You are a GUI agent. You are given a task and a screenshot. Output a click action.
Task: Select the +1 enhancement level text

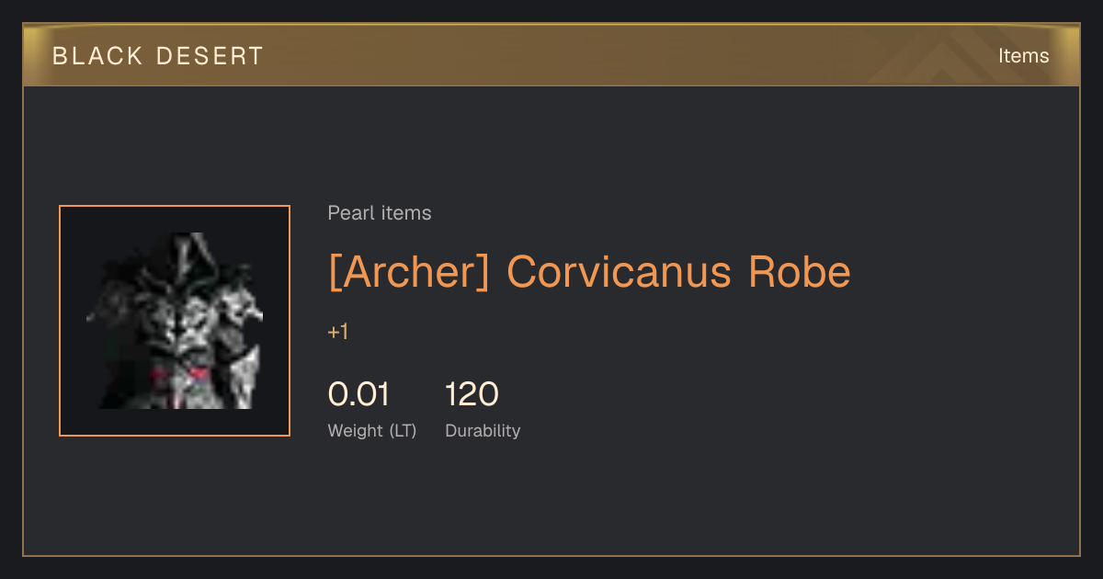(x=338, y=332)
